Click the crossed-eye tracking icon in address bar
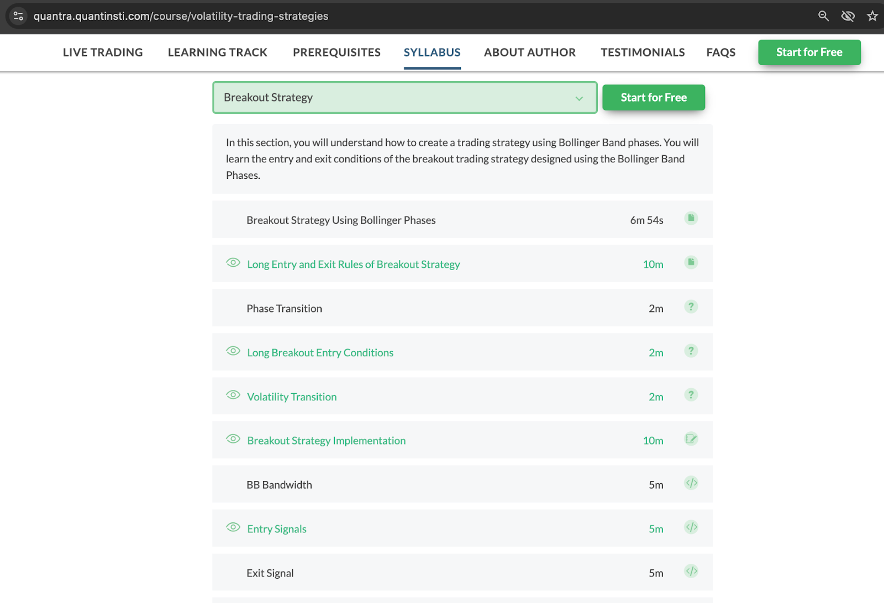This screenshot has height=603, width=884. [848, 16]
